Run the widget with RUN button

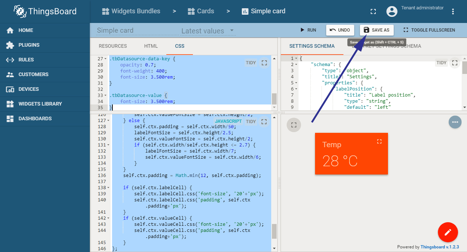click(308, 30)
